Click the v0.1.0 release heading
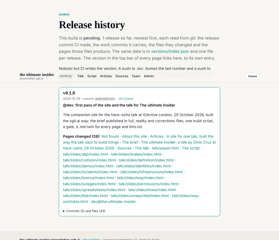Image resolution: width=279 pixels, height=240 pixels. [x=69, y=93]
